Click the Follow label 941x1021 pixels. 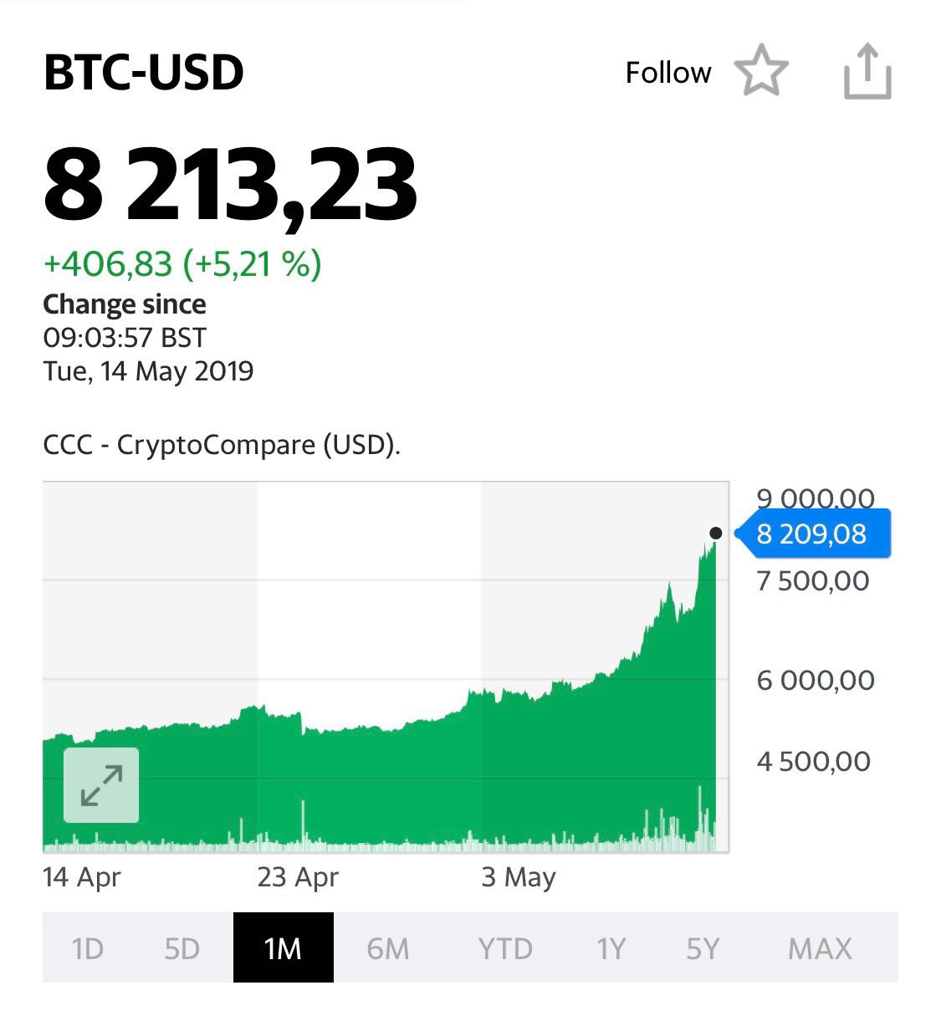click(668, 73)
